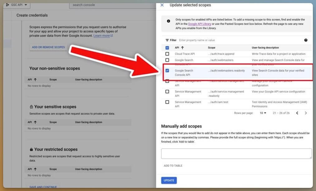Click the .../auth/iam.test scope text

pos(218,102)
